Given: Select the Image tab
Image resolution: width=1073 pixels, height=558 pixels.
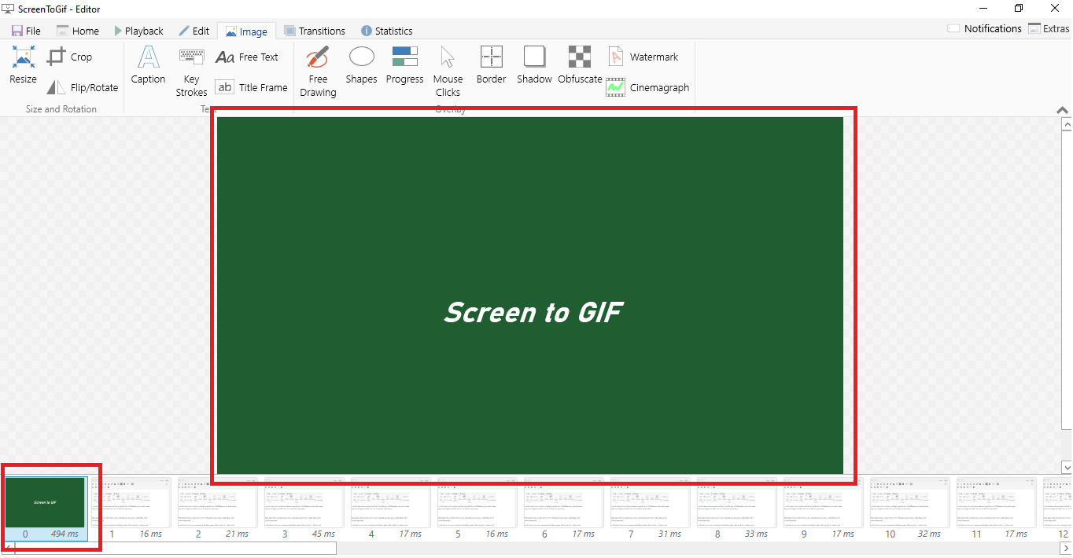Looking at the screenshot, I should 246,31.
